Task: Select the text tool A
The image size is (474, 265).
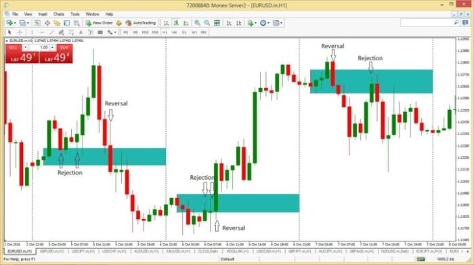Action: 81,32
